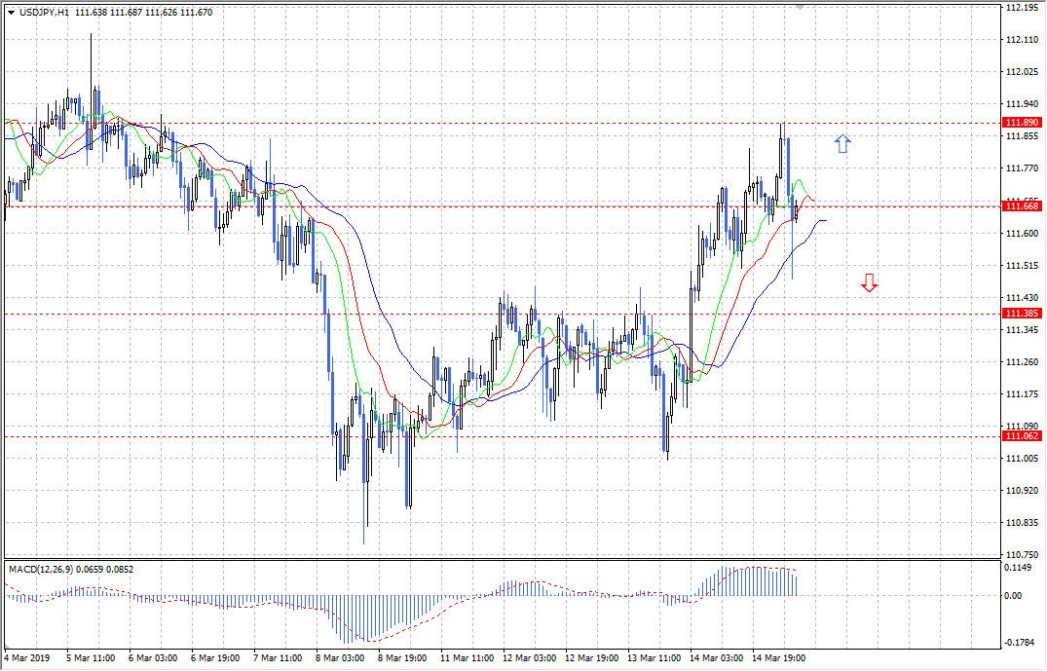Viewport: 1047px width, 671px height.
Task: Click the MACD scale value 0.1149
Action: pos(1019,568)
